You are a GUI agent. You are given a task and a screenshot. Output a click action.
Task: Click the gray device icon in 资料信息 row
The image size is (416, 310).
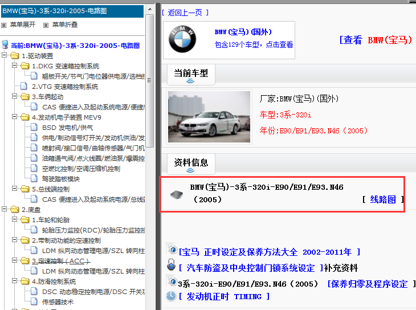pos(177,194)
